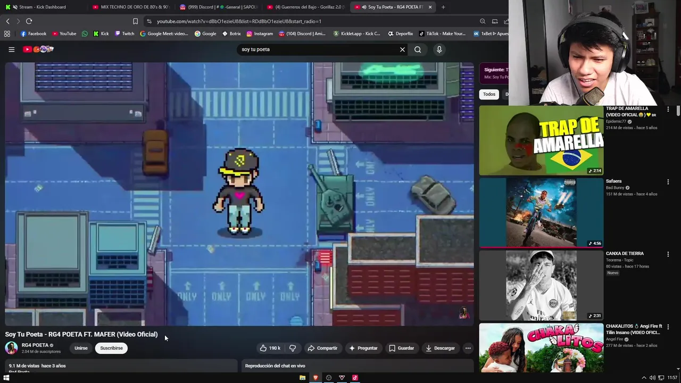Click the Descargar download button
The image size is (681, 383).
(x=440, y=348)
